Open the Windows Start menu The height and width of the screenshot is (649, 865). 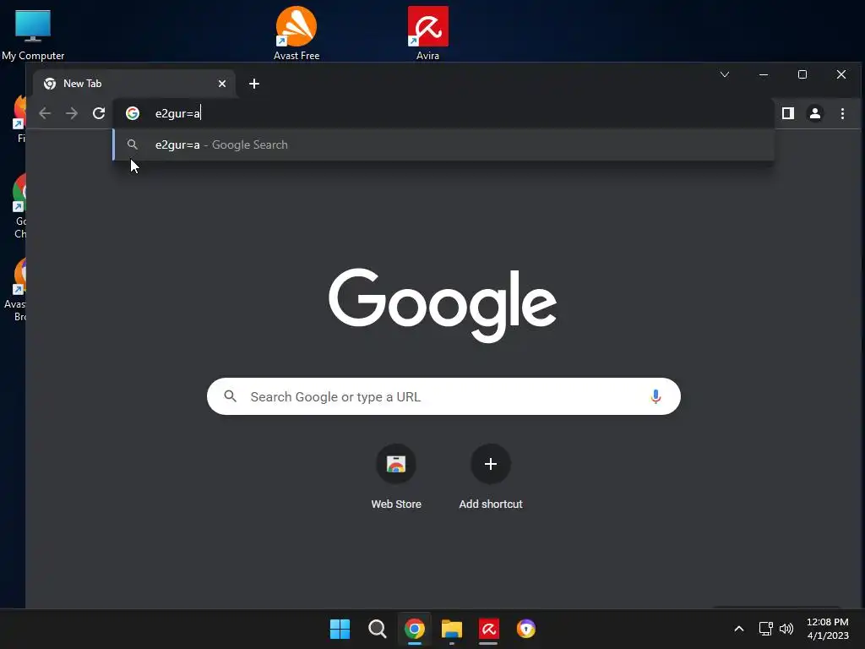point(340,629)
